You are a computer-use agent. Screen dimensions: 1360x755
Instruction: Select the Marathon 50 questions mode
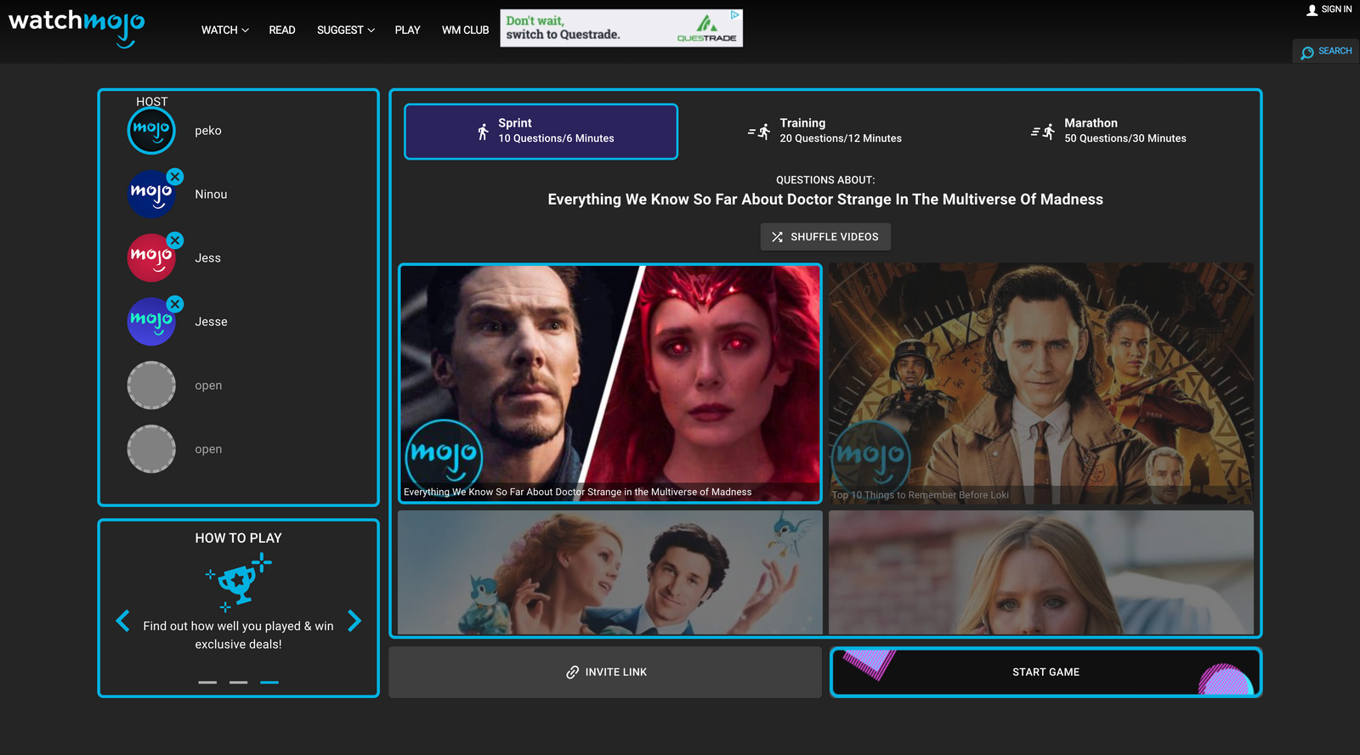click(1108, 131)
